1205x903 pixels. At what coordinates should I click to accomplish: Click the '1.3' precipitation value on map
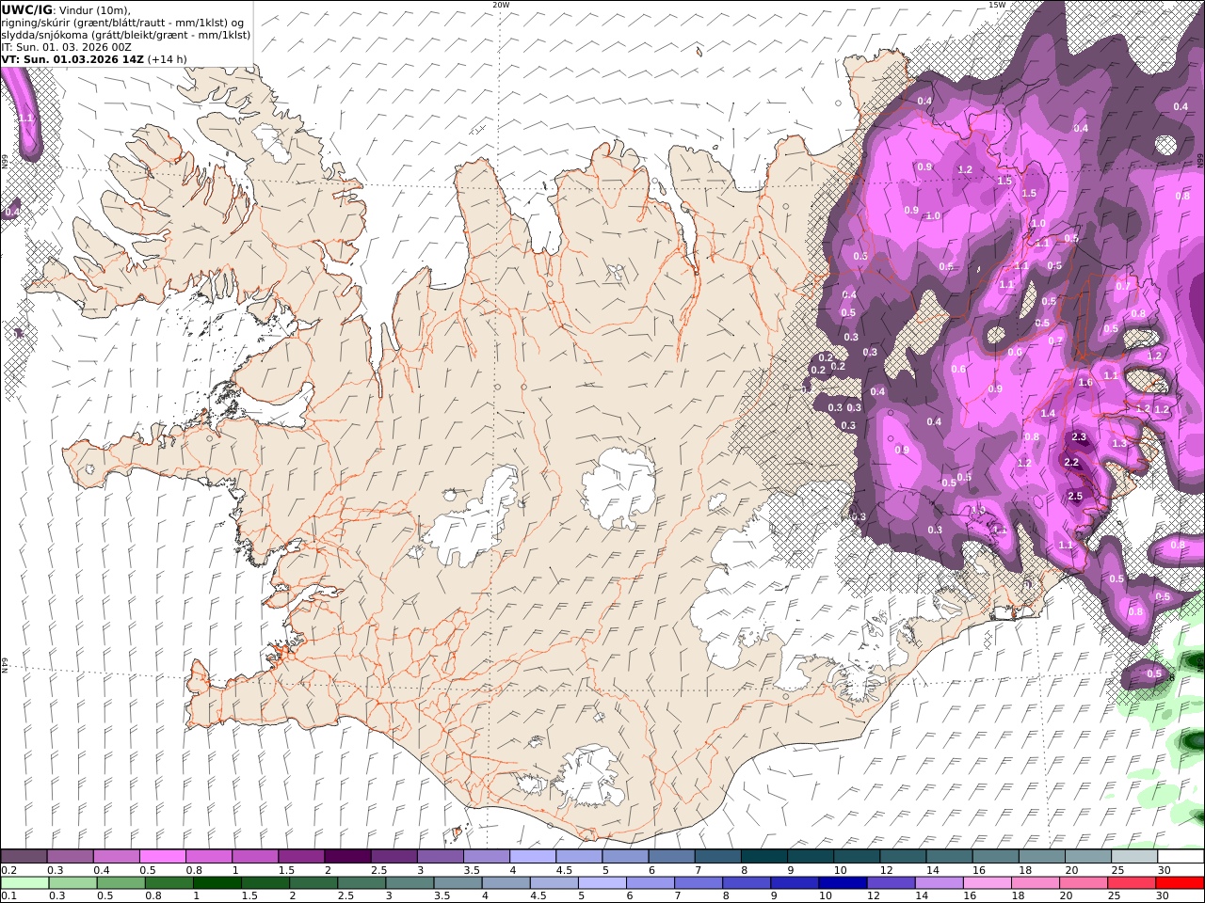point(1119,443)
